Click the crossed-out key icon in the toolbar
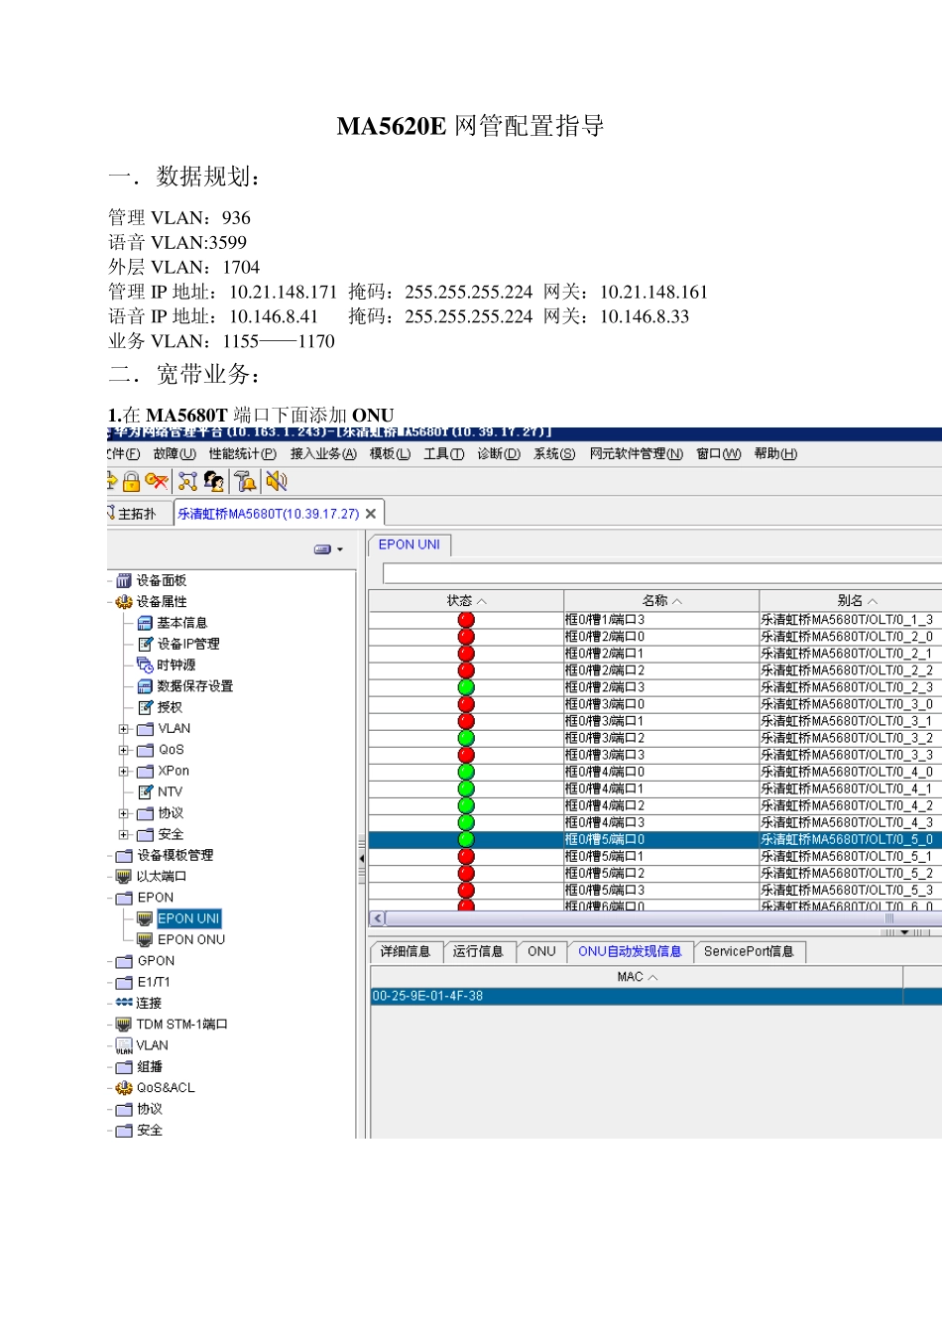 [156, 482]
